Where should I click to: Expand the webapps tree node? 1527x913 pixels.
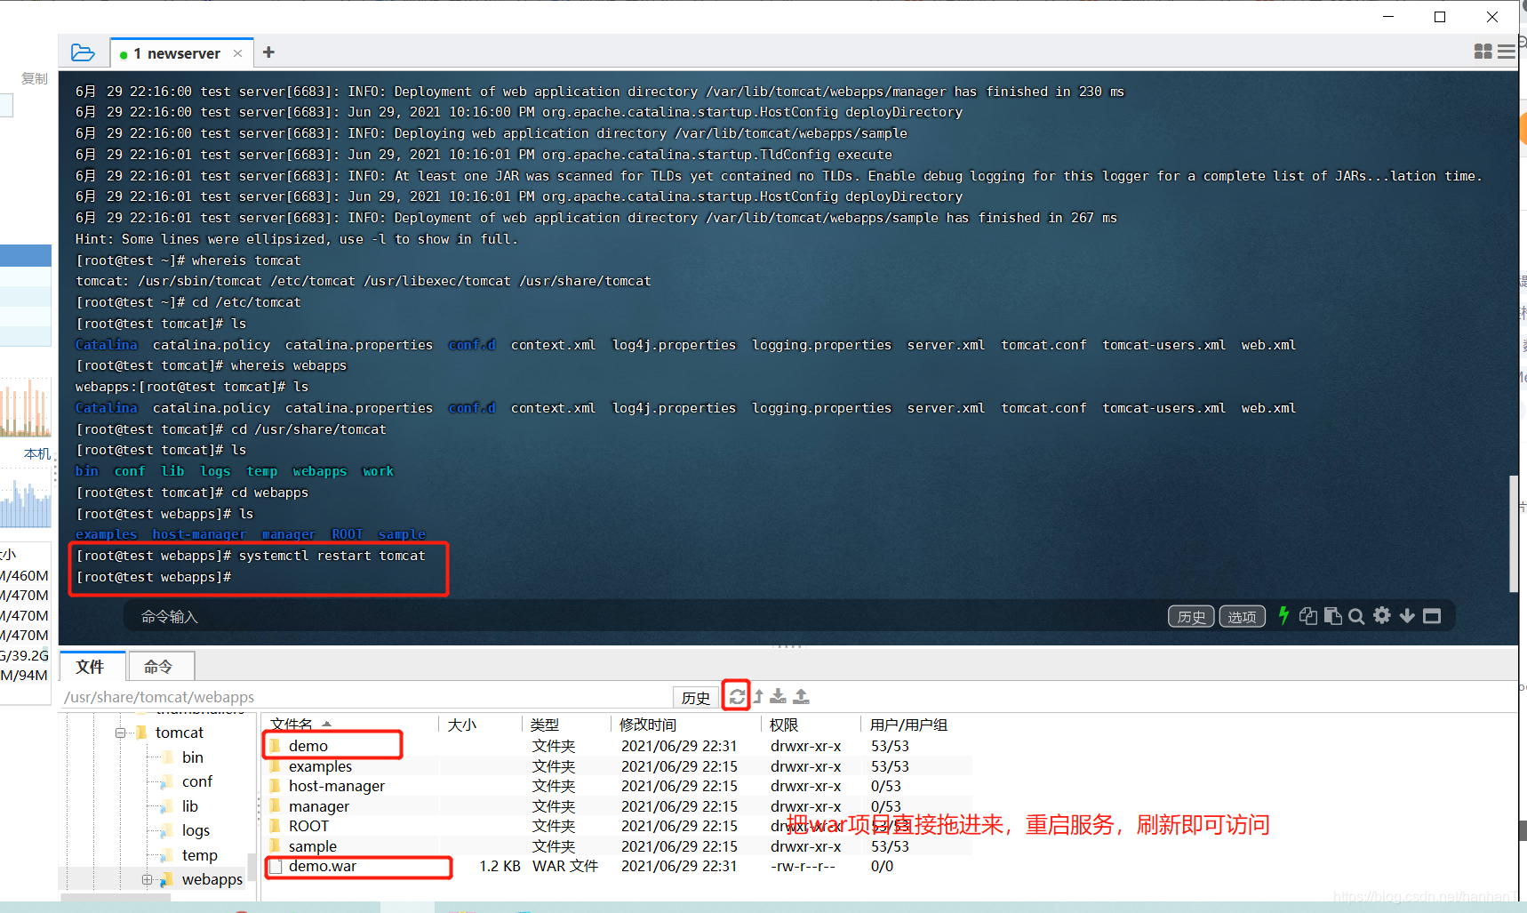tap(147, 879)
